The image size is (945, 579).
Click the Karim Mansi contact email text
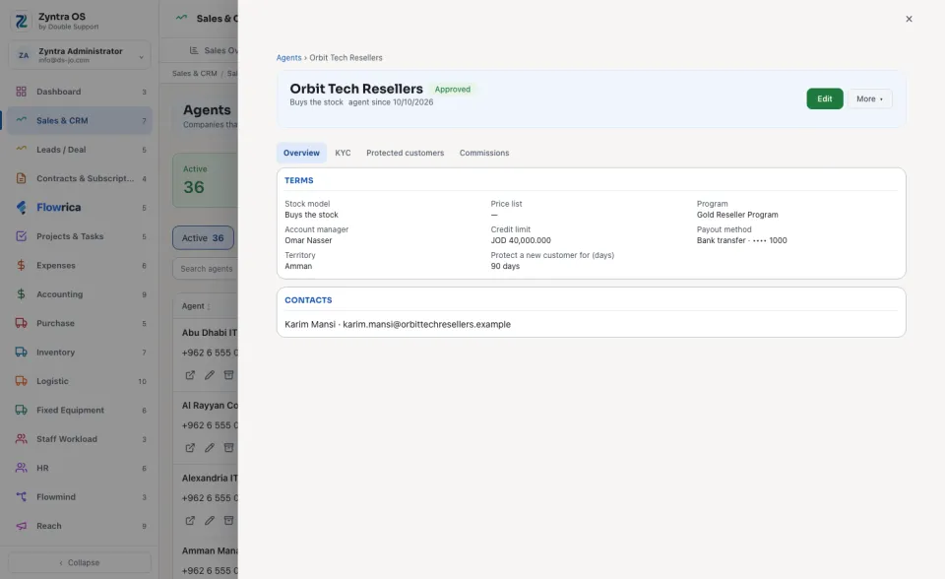point(426,325)
